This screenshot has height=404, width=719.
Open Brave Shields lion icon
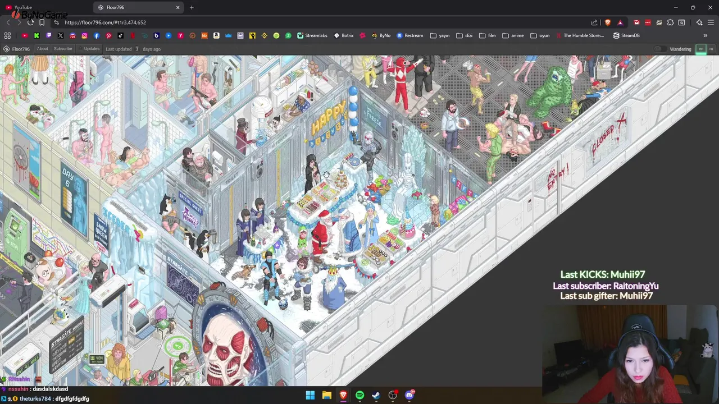pyautogui.click(x=608, y=22)
